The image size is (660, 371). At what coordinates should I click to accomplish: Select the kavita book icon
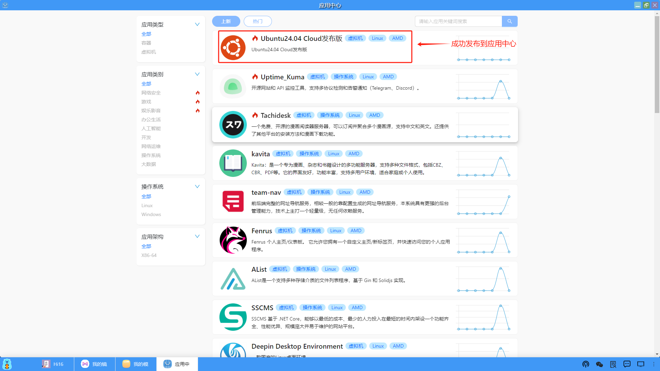[233, 163]
